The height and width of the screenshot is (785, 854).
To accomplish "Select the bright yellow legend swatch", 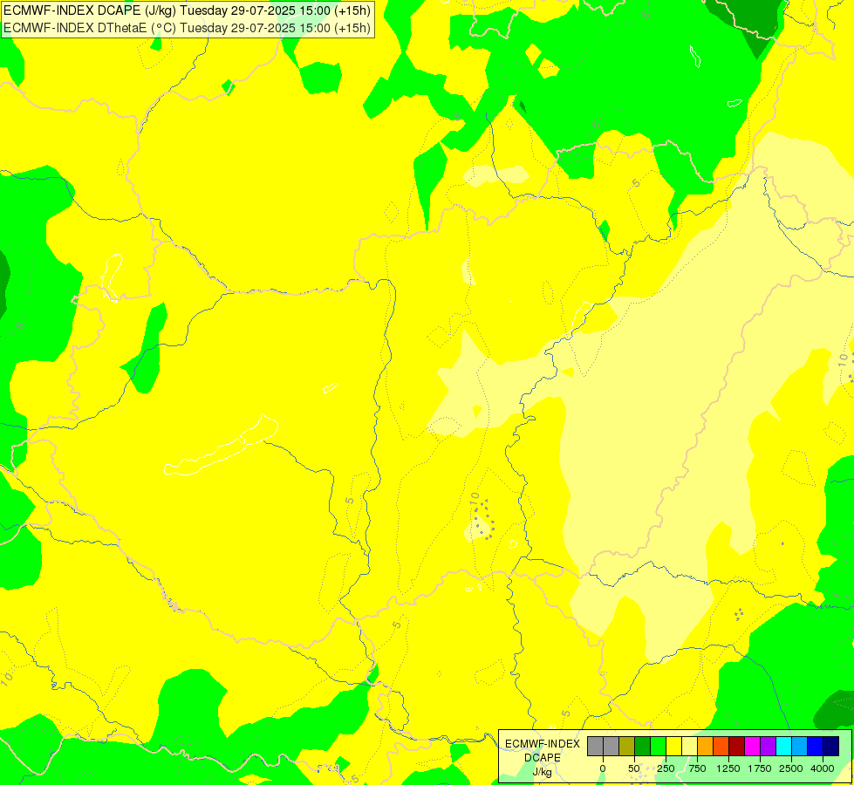I will 673,746.
